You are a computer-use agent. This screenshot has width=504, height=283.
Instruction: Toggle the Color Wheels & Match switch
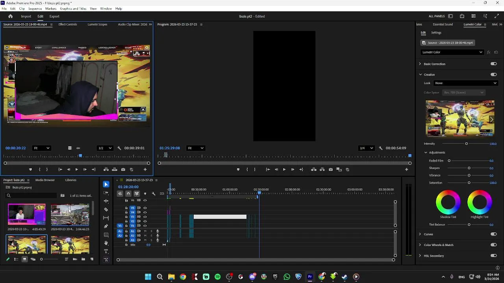493,245
